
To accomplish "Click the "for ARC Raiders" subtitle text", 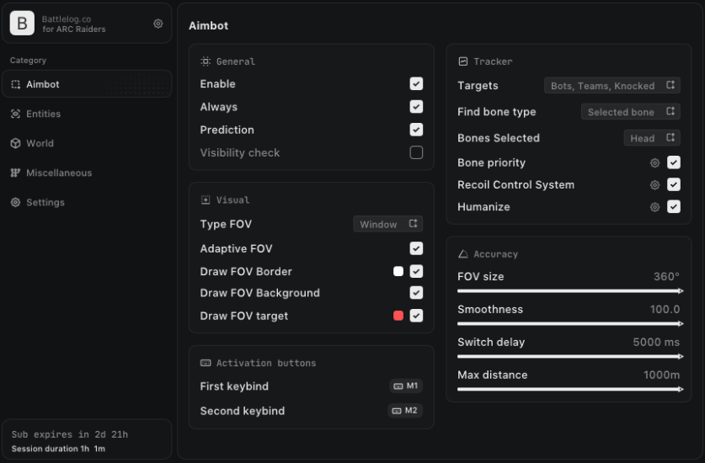I will click(x=74, y=29).
